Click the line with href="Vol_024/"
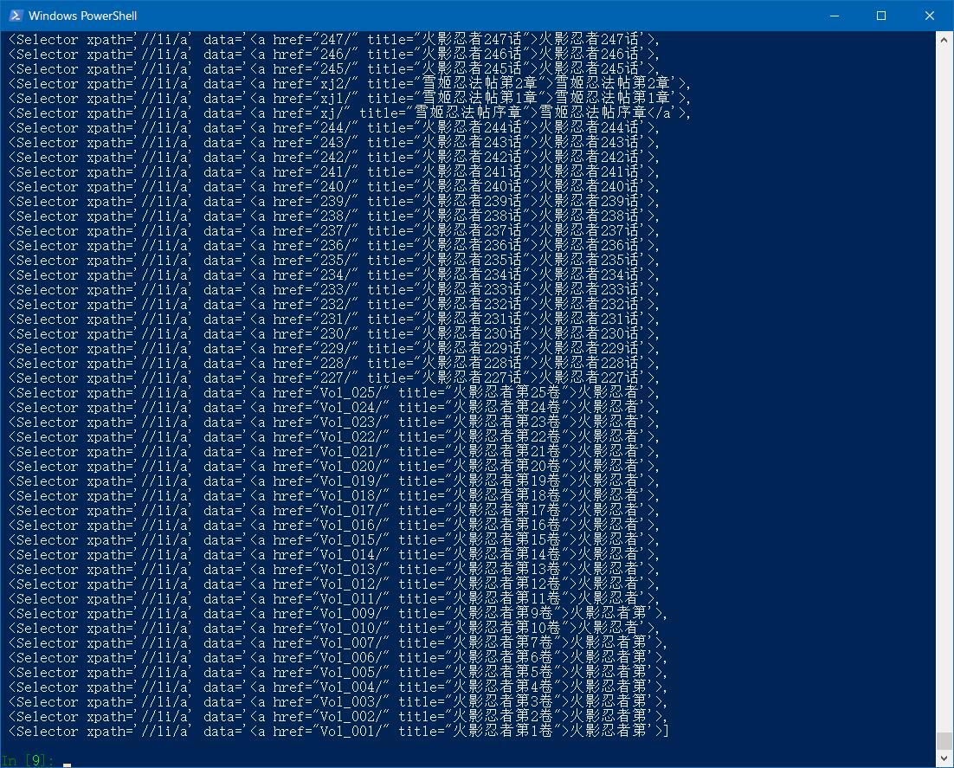The height and width of the screenshot is (768, 954). [x=334, y=408]
